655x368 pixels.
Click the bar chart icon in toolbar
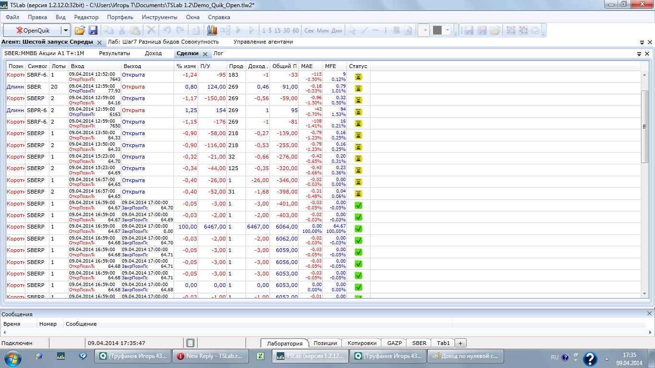click(212, 30)
